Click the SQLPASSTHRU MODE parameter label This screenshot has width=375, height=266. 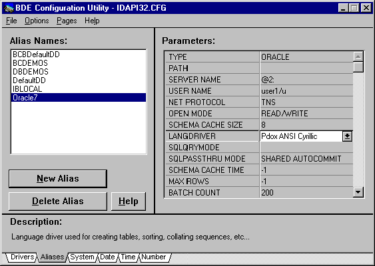click(x=212, y=158)
